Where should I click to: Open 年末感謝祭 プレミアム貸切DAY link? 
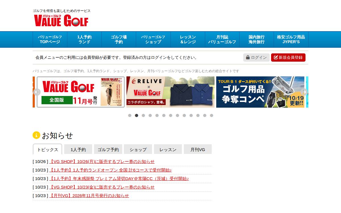coord(119,179)
